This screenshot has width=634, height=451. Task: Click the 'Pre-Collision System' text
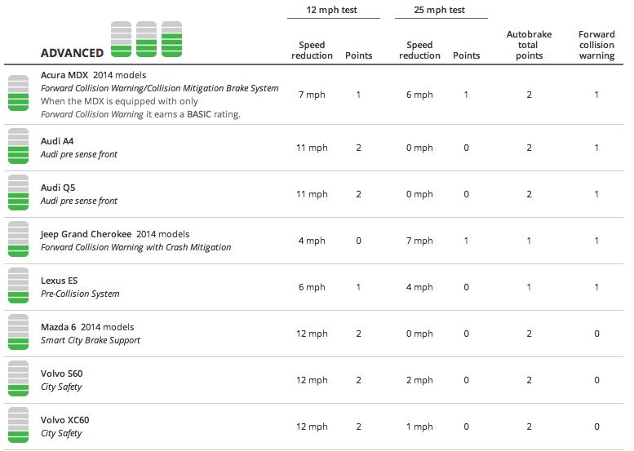coord(80,294)
